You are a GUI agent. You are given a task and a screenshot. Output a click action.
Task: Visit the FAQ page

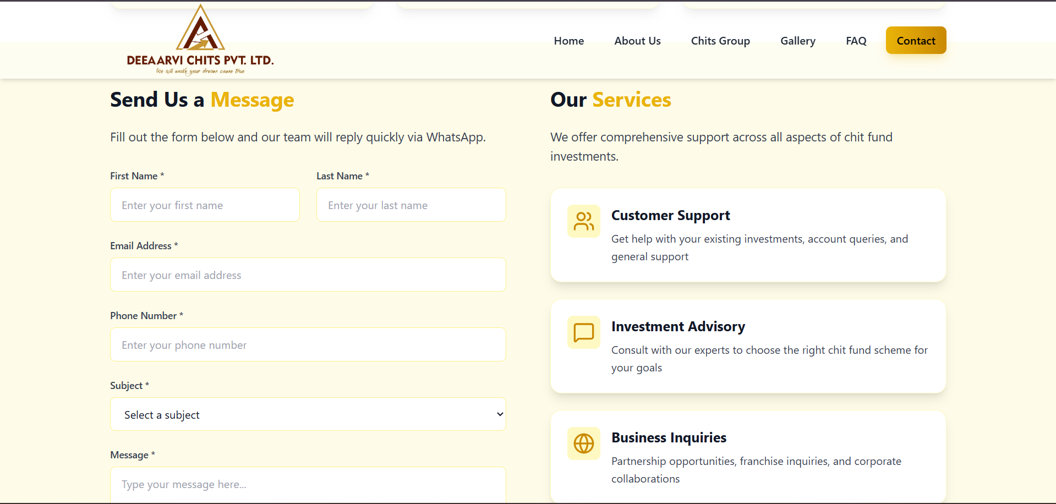(856, 41)
